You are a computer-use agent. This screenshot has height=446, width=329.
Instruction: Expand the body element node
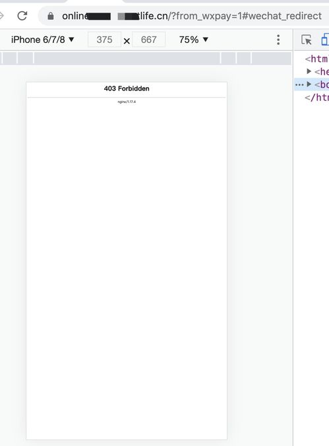(309, 84)
